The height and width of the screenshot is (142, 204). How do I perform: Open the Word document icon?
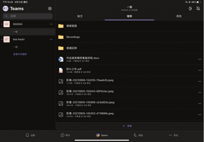pos(61,59)
